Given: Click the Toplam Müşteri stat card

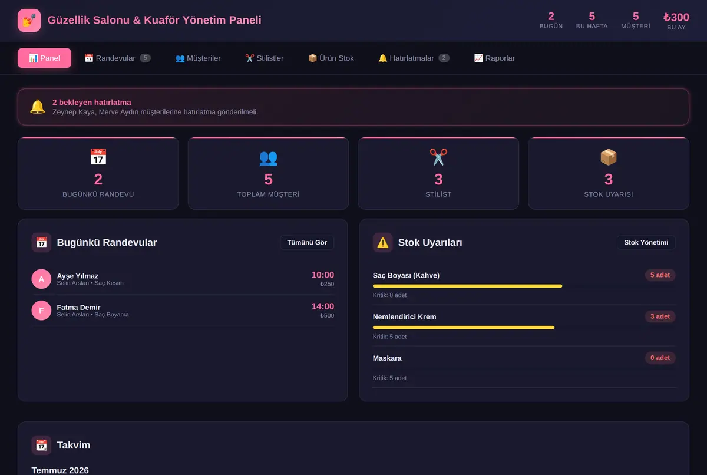Looking at the screenshot, I should click(268, 173).
